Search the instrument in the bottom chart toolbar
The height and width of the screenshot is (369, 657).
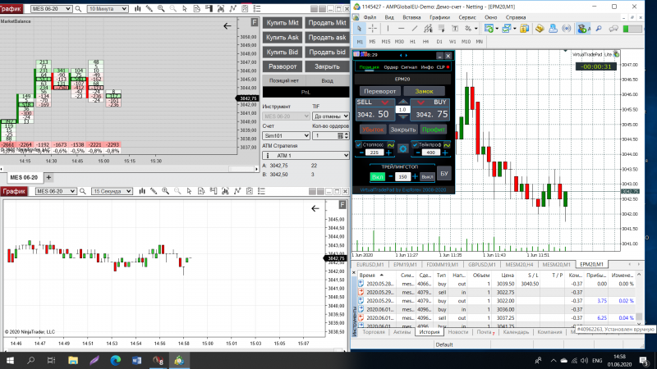point(83,191)
